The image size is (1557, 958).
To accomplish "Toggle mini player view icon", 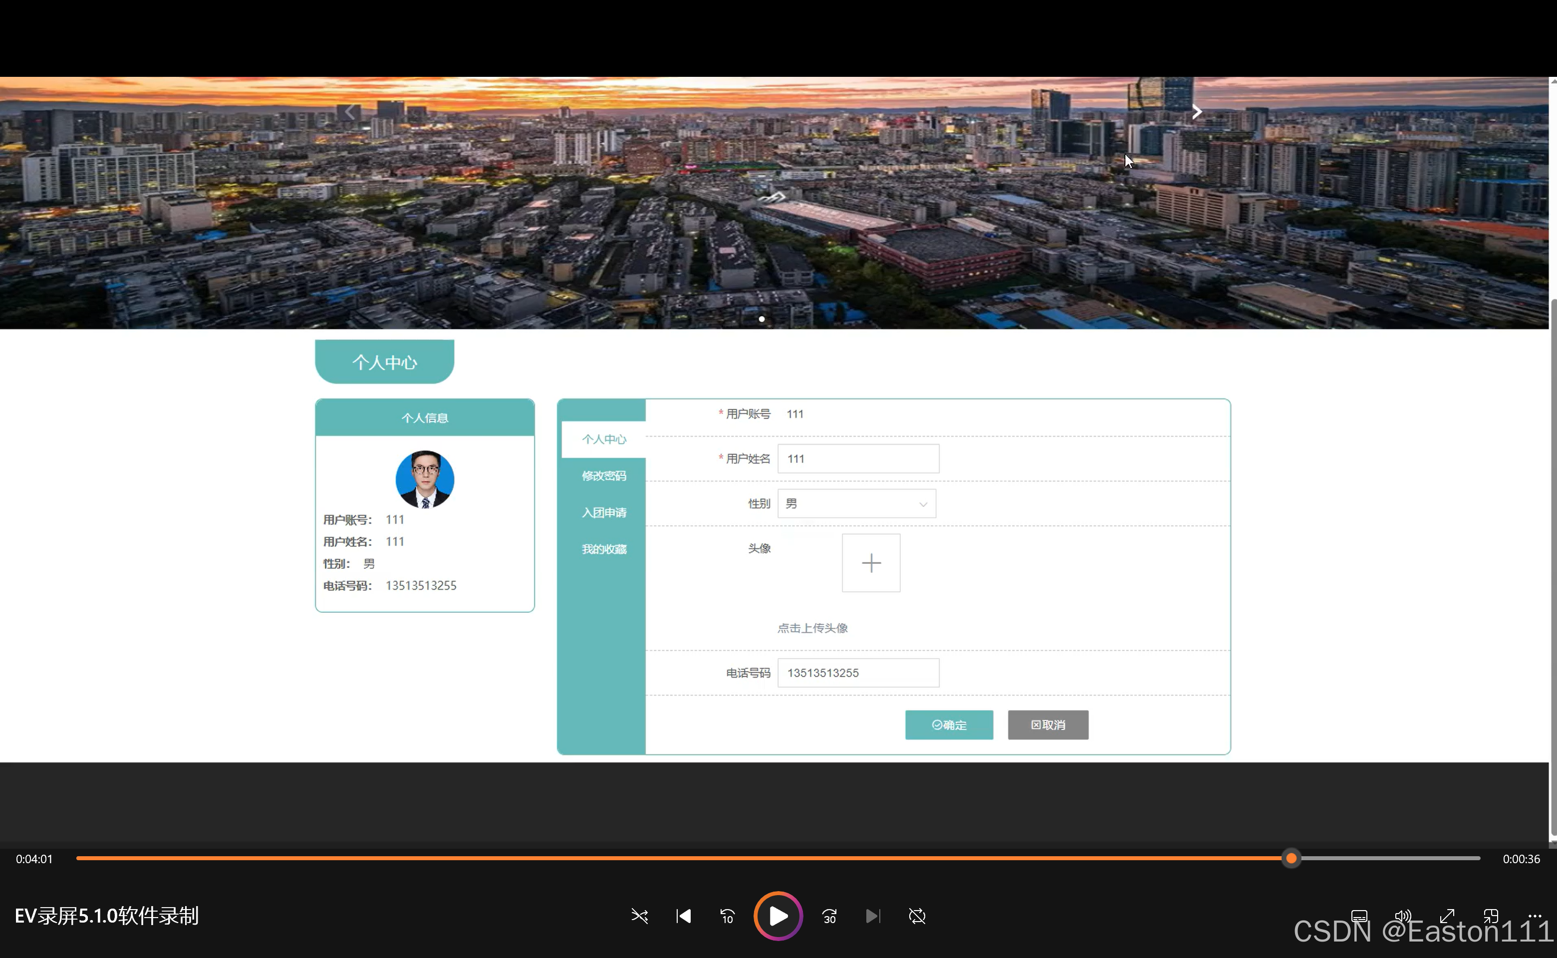I will coord(1491,916).
